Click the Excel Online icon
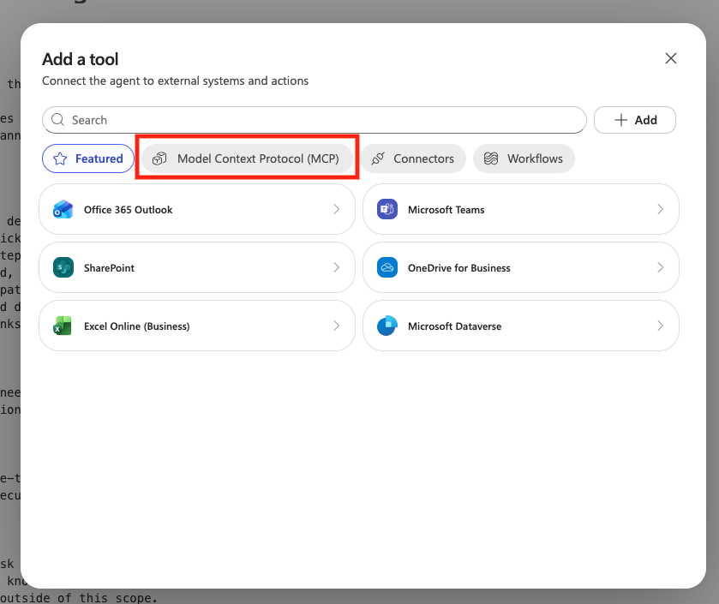 click(x=63, y=326)
